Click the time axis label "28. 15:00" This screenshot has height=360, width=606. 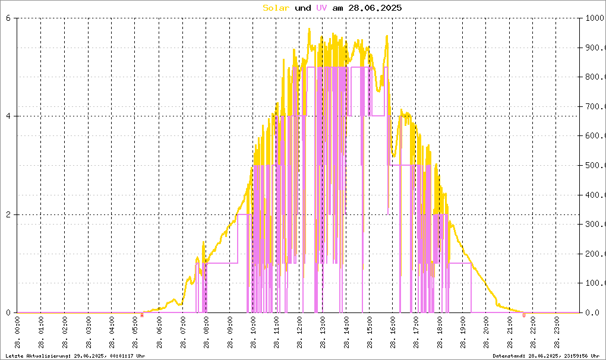(x=369, y=333)
